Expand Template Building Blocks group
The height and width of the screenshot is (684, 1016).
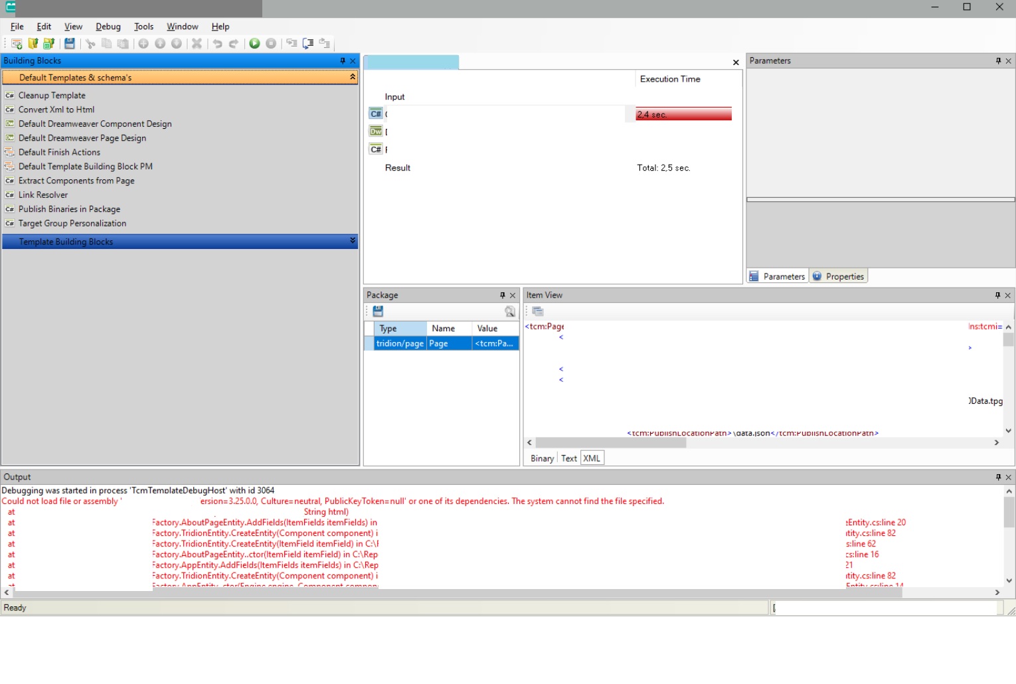coord(353,240)
